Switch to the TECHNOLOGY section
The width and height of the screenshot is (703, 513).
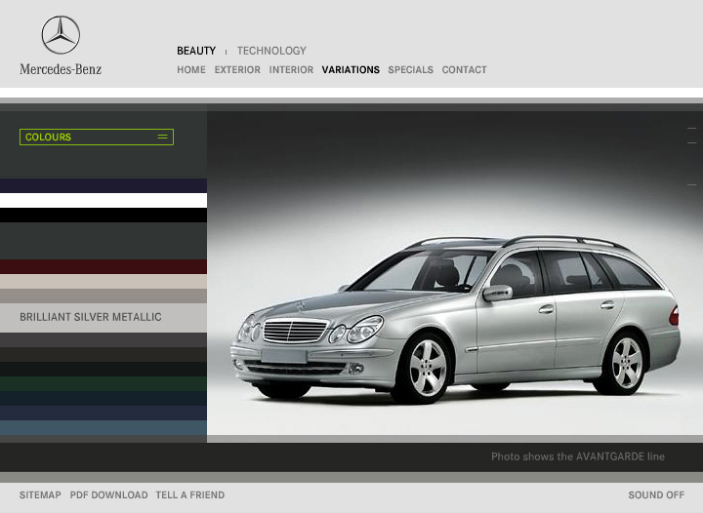coord(271,51)
